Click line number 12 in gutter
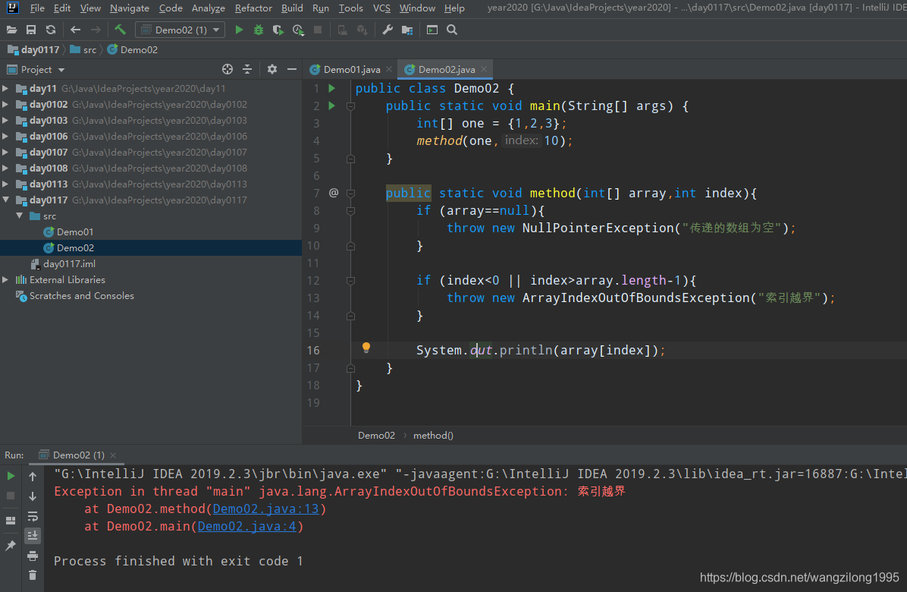 313,281
